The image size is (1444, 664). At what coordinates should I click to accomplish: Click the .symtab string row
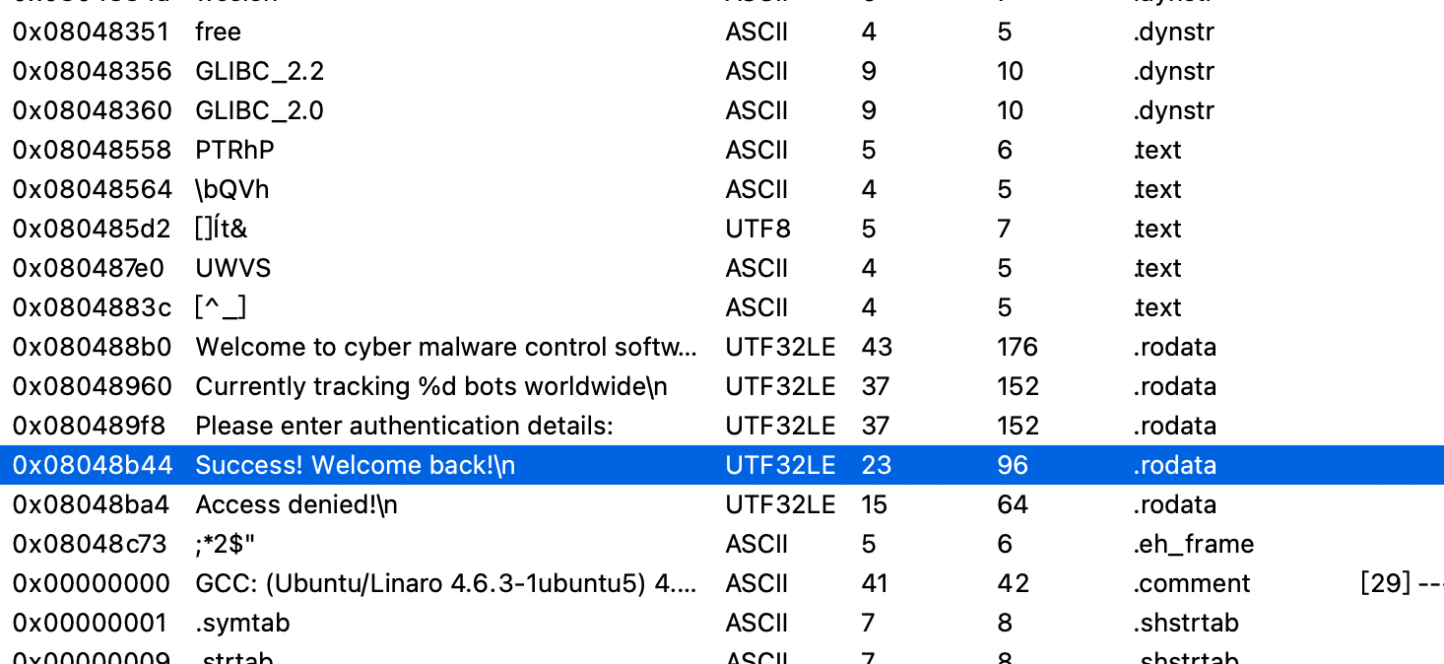click(242, 624)
